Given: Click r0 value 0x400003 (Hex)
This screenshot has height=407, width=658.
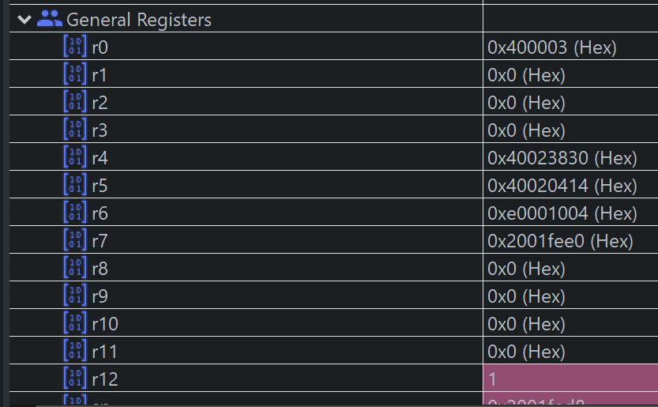Looking at the screenshot, I should click(552, 47).
